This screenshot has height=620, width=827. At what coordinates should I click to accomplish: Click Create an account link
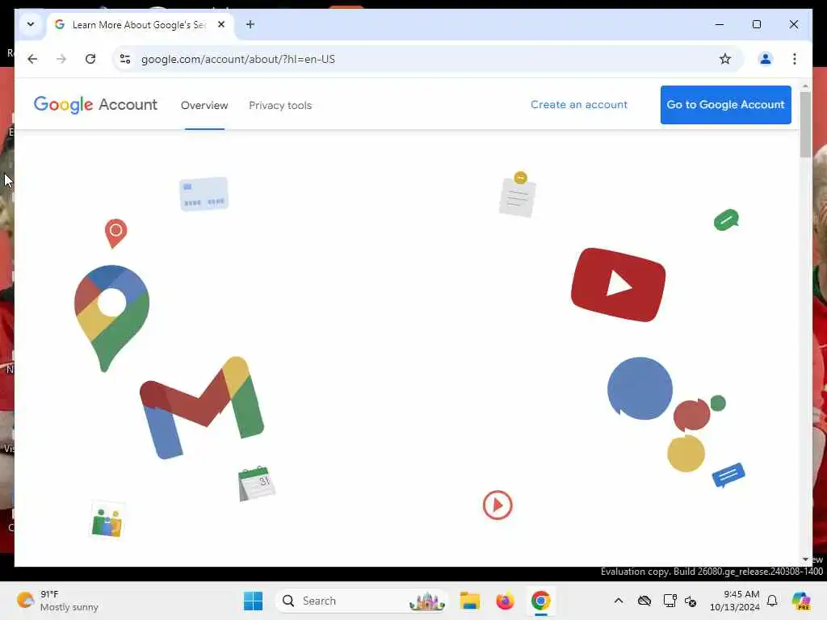[x=579, y=104]
